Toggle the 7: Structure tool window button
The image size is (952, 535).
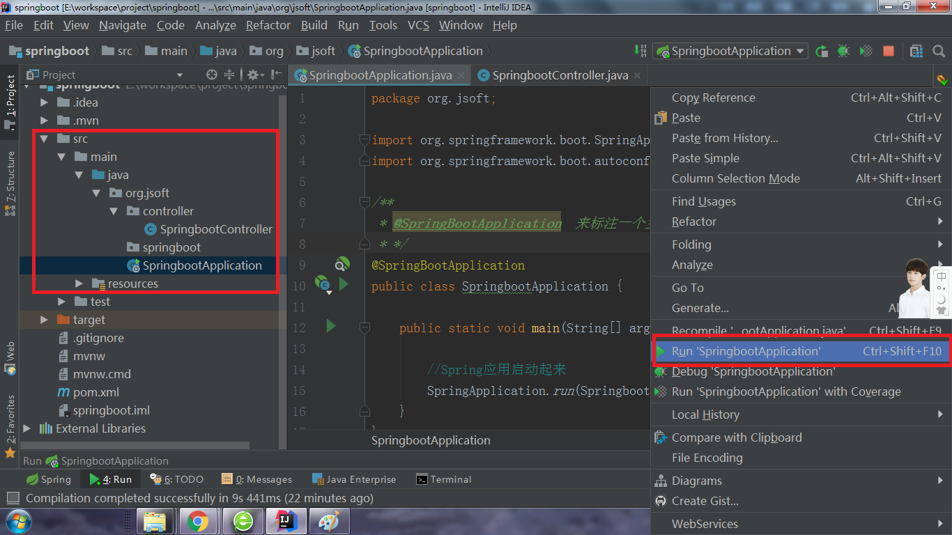(x=10, y=183)
